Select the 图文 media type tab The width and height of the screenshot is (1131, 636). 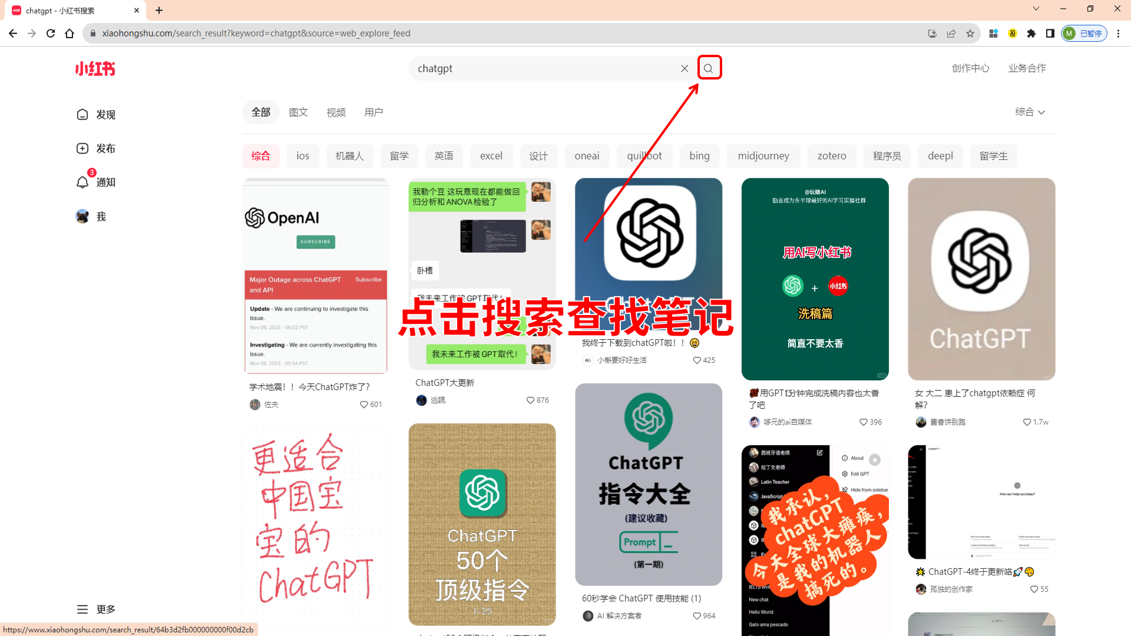[298, 112]
